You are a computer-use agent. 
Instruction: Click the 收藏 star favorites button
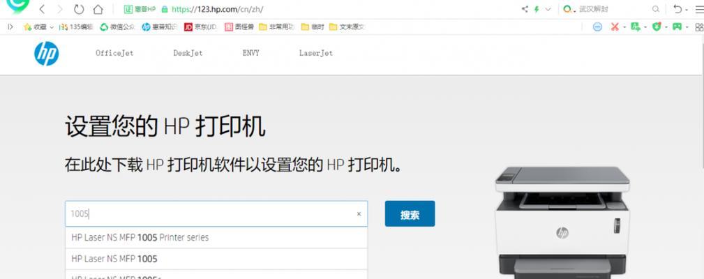(x=35, y=27)
